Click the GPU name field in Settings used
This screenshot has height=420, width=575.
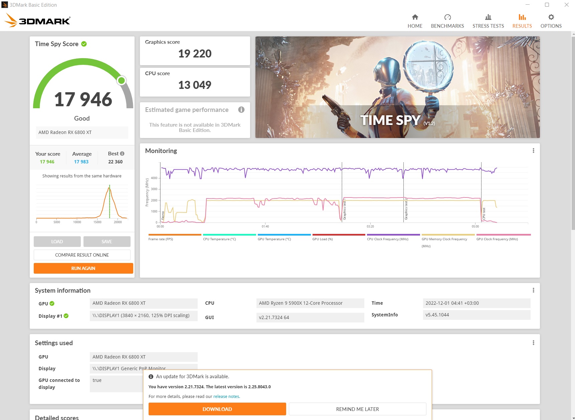coord(144,357)
